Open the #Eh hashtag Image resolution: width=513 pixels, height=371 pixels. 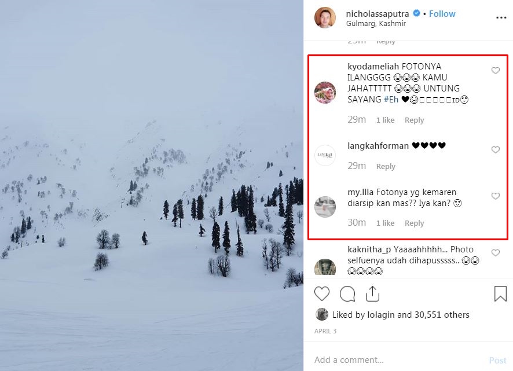(x=391, y=100)
